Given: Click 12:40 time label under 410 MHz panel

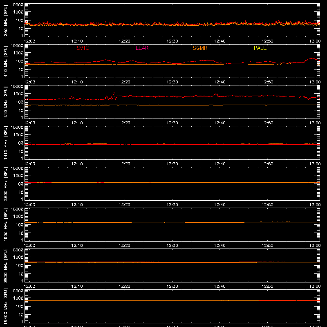Looking at the screenshot, I should [x=219, y=82].
